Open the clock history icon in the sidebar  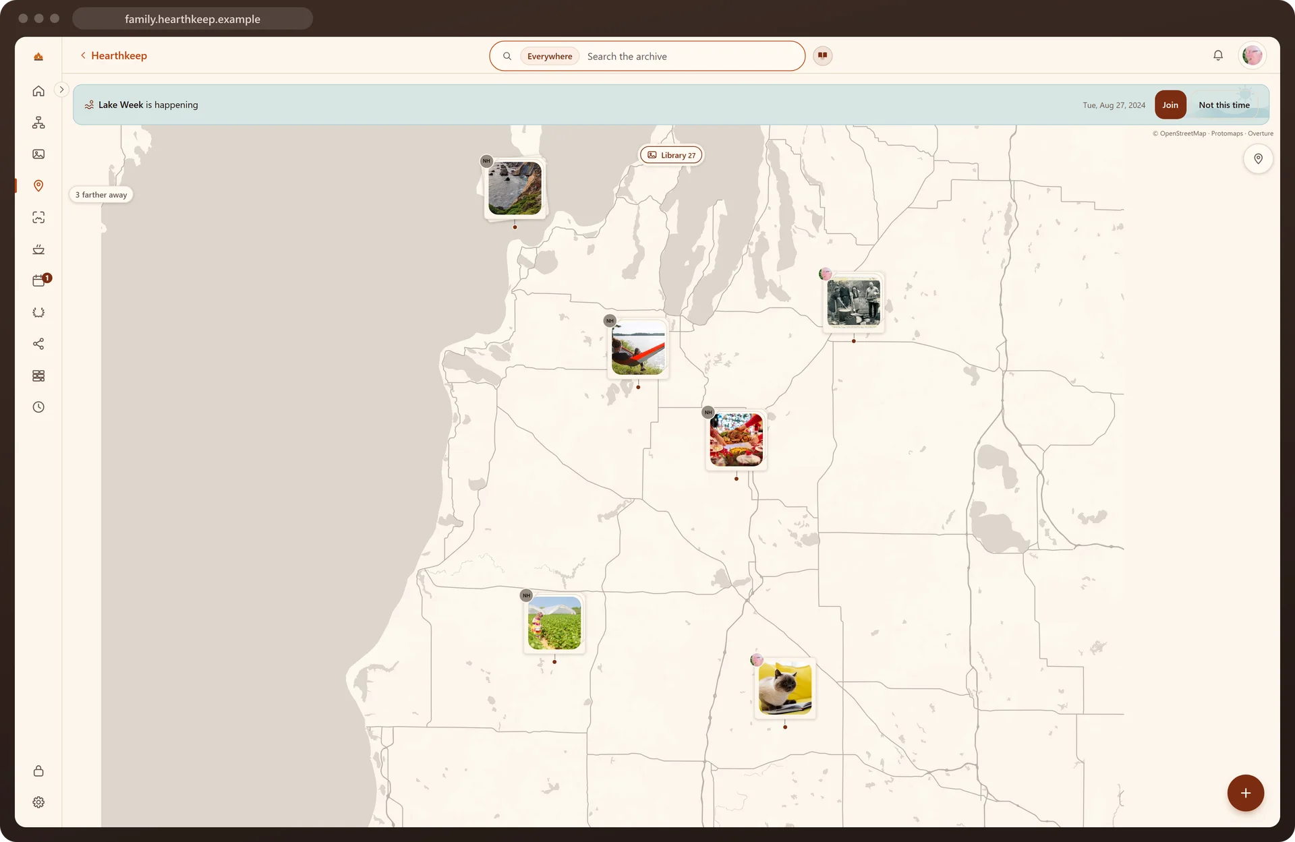tap(38, 407)
